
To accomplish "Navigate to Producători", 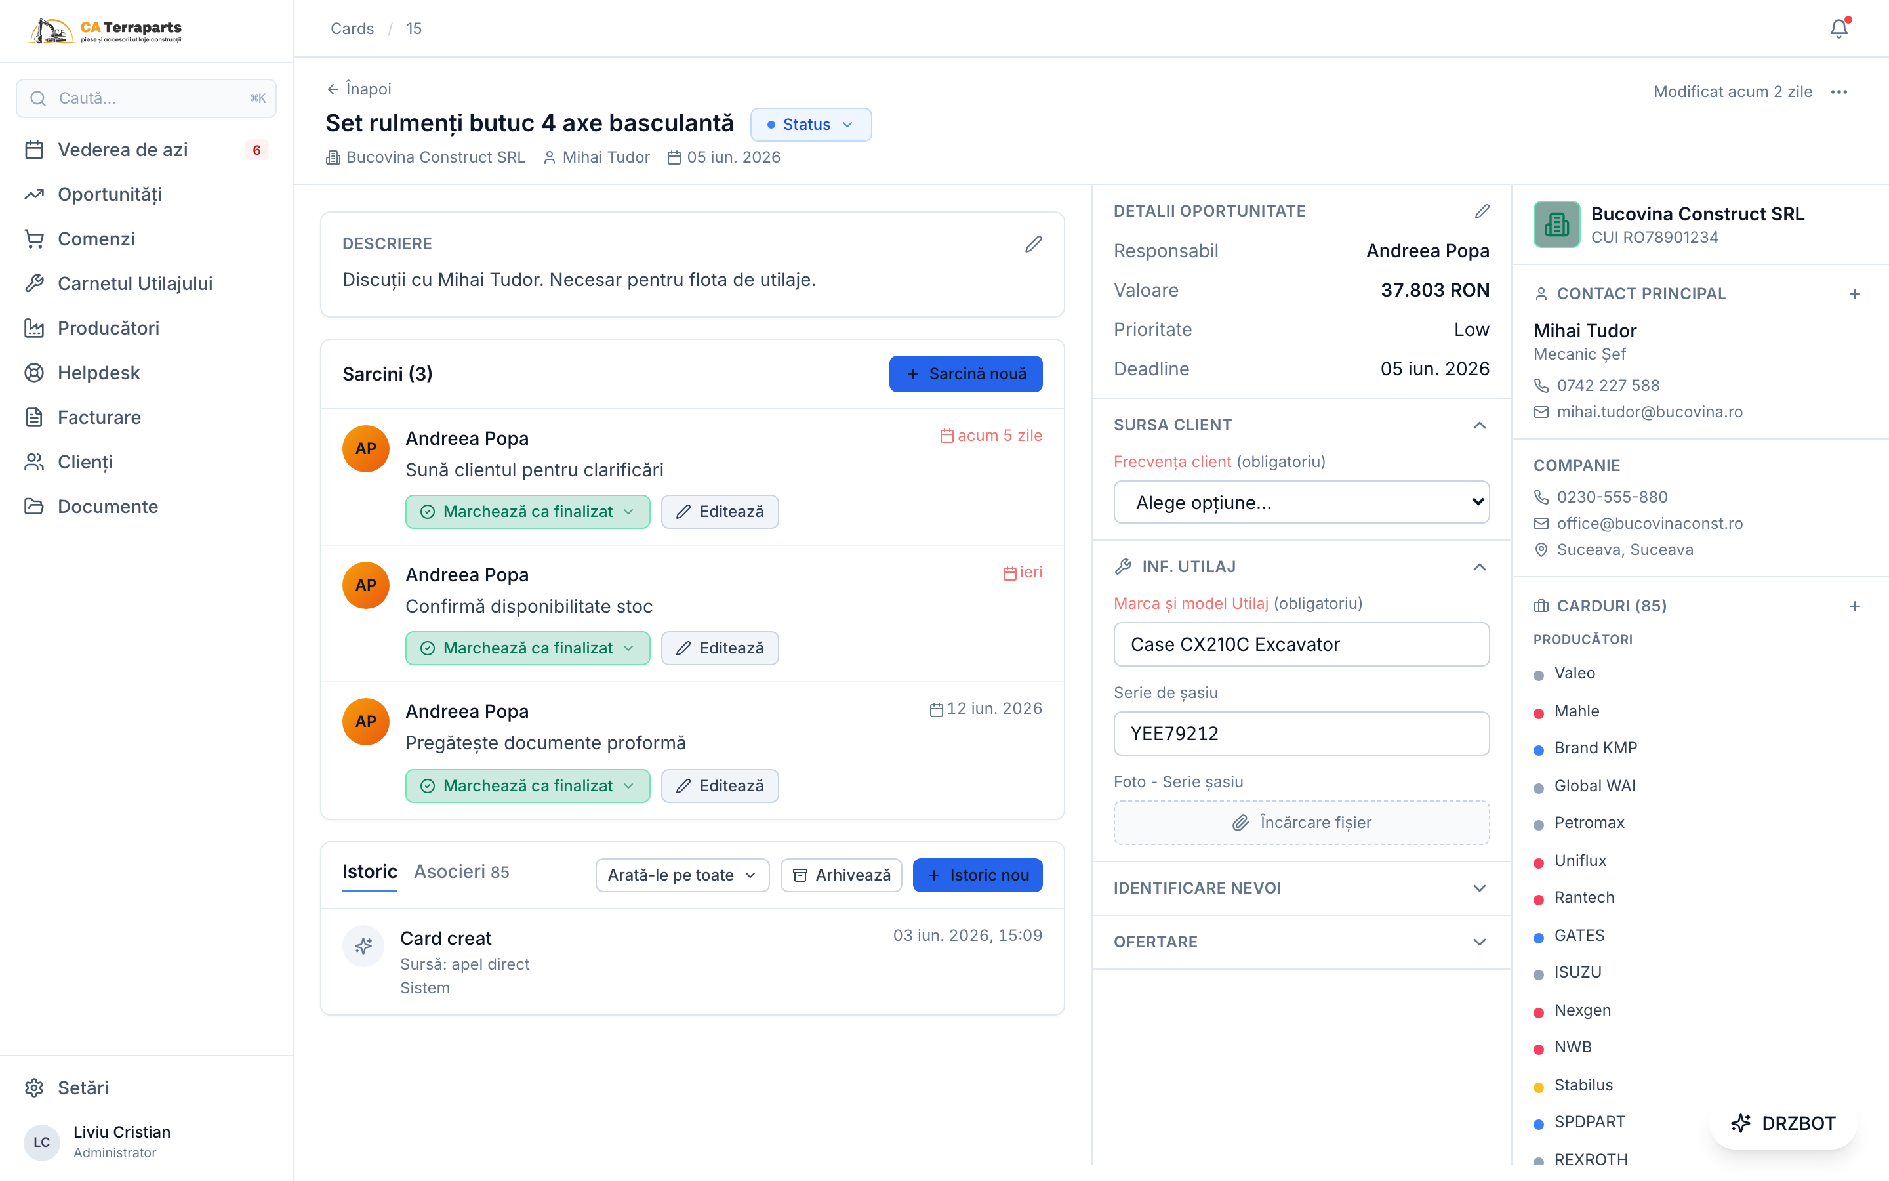I will tap(146, 328).
